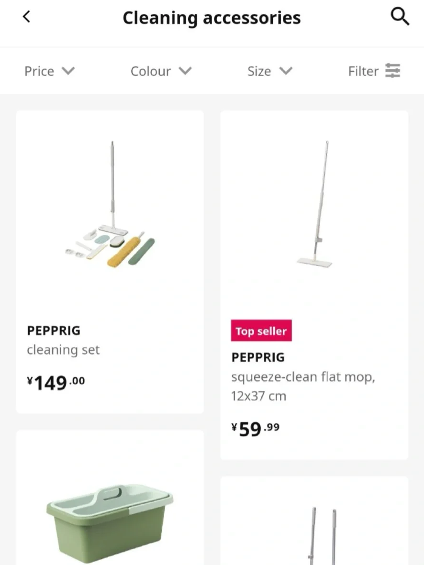Open the Colour filter dropdown
424x565 pixels.
tap(161, 71)
